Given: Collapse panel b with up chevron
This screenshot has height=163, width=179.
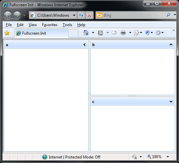Looking at the screenshot, I should coord(171,44).
